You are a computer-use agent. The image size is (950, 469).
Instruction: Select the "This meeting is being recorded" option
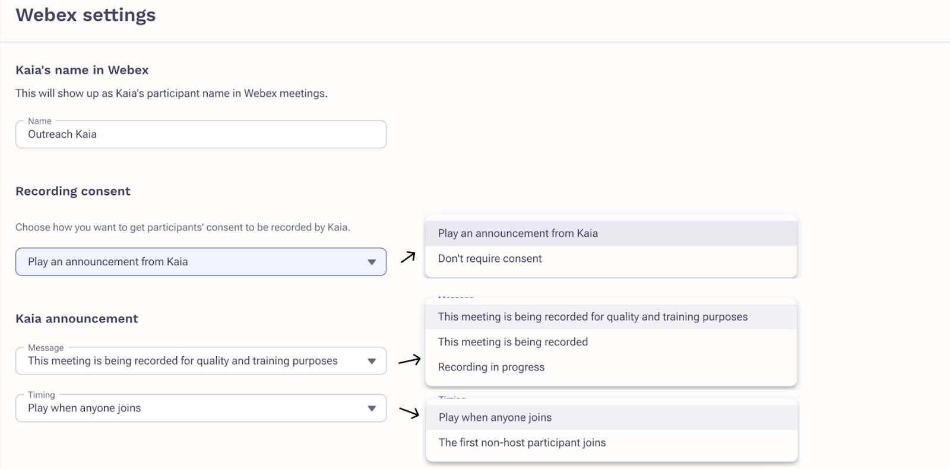(x=513, y=342)
